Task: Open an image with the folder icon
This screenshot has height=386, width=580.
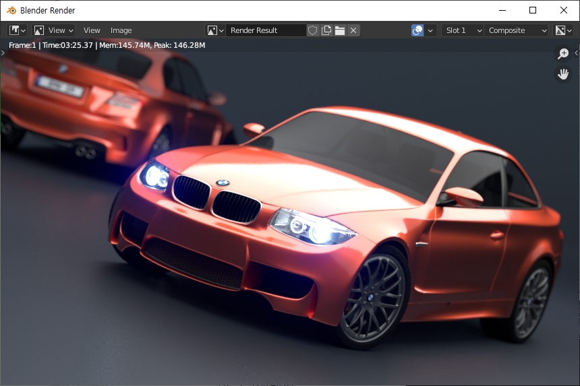Action: tap(339, 30)
